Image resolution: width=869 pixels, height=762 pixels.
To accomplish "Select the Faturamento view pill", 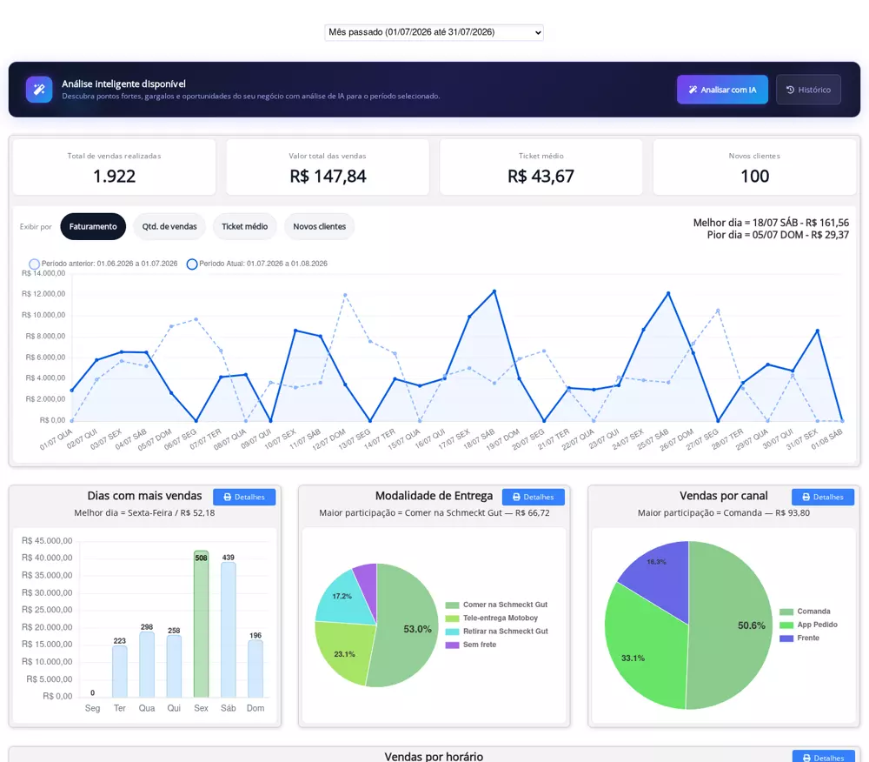I will [93, 226].
